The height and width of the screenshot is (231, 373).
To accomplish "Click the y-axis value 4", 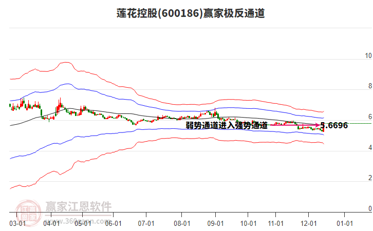I will point(370,148).
